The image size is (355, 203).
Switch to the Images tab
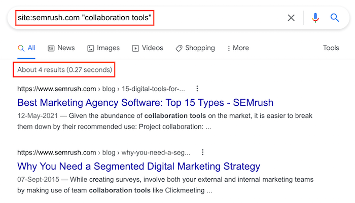coord(103,48)
